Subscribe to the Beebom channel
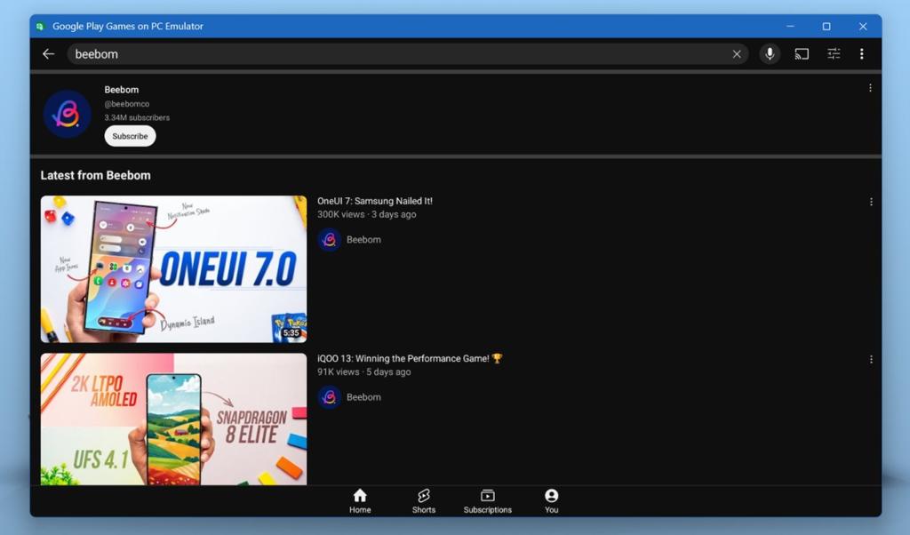 [130, 136]
